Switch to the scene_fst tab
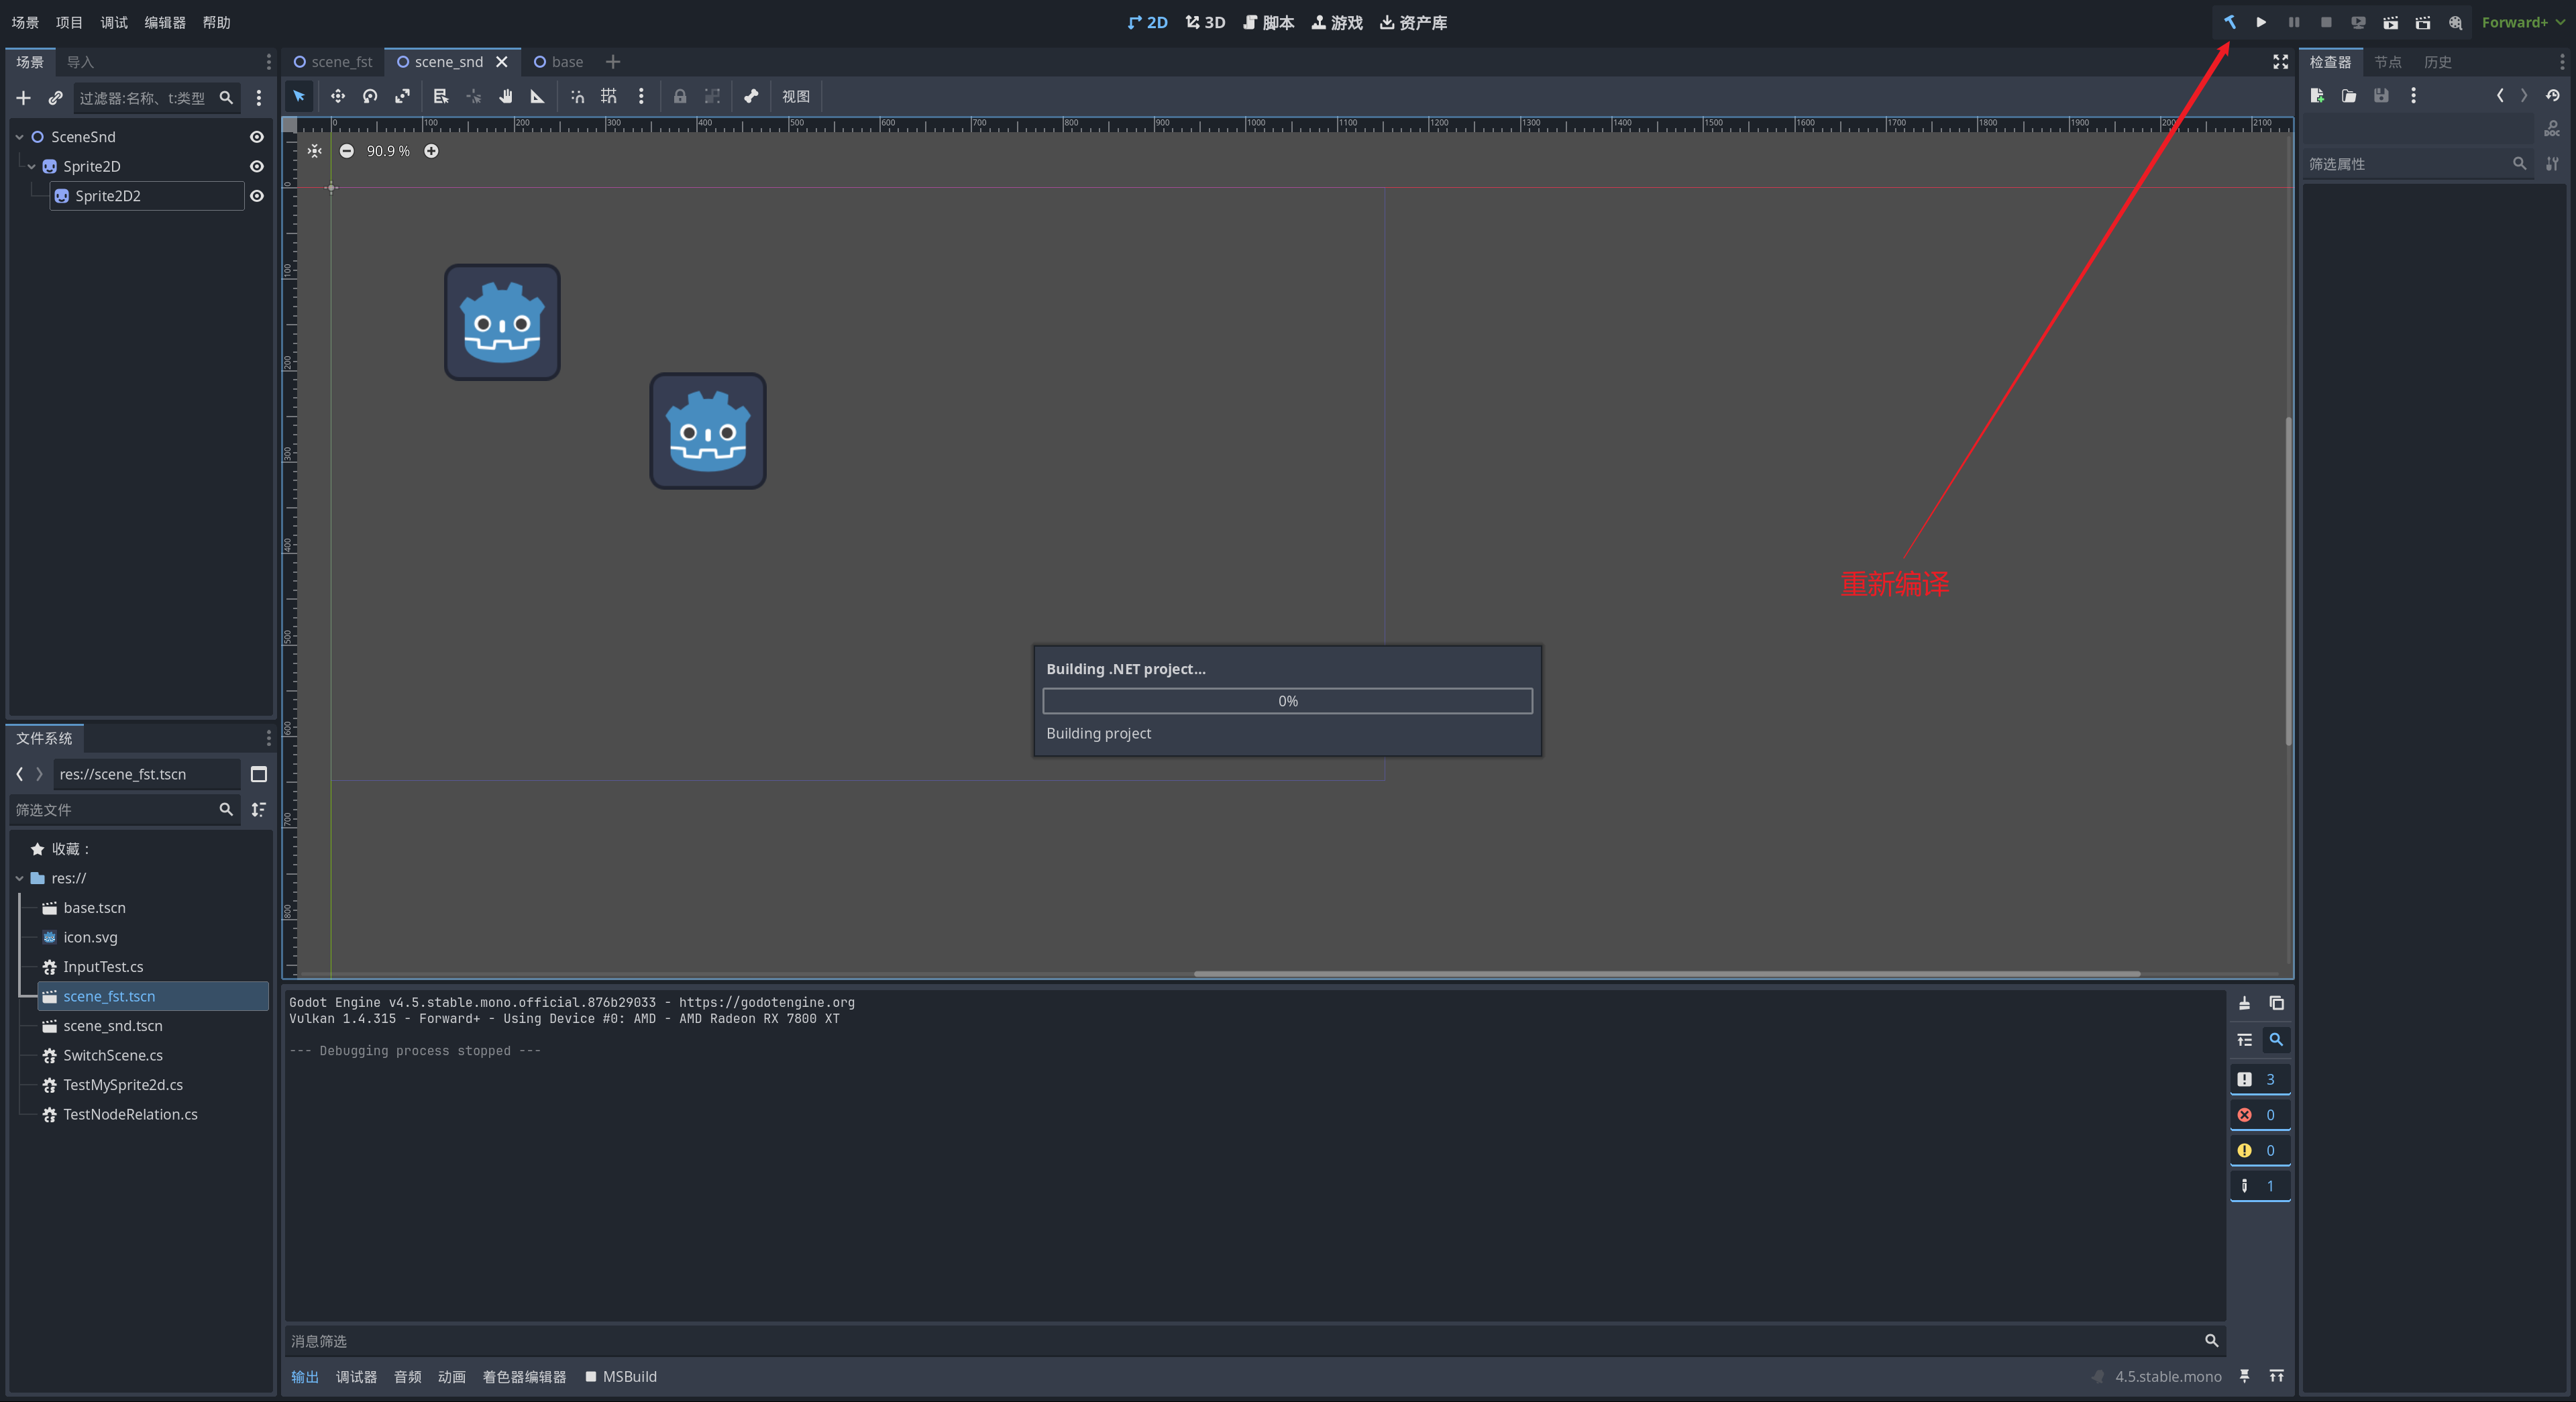This screenshot has width=2576, height=1402. (x=333, y=62)
